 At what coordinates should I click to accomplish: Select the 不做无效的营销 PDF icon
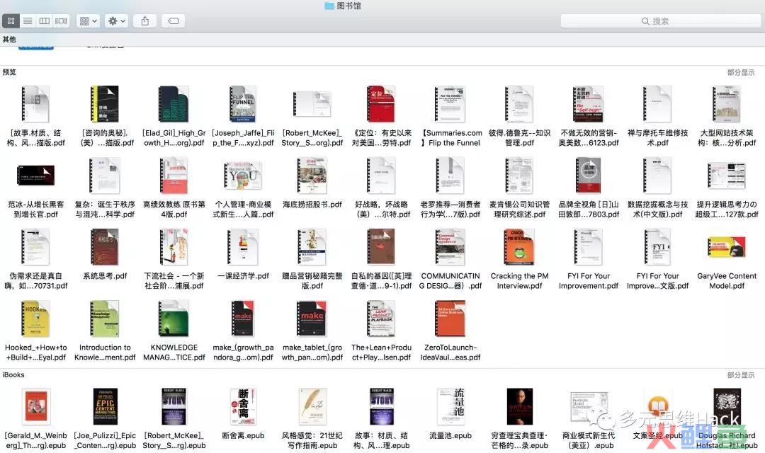pos(589,104)
